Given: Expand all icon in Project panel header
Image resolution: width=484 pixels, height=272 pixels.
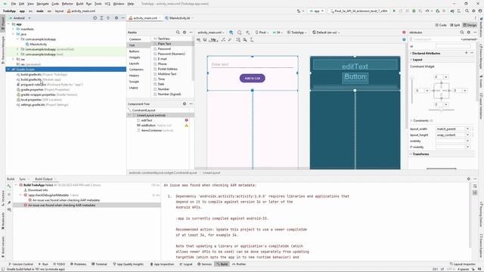Looking at the screenshot, I should [101, 18].
